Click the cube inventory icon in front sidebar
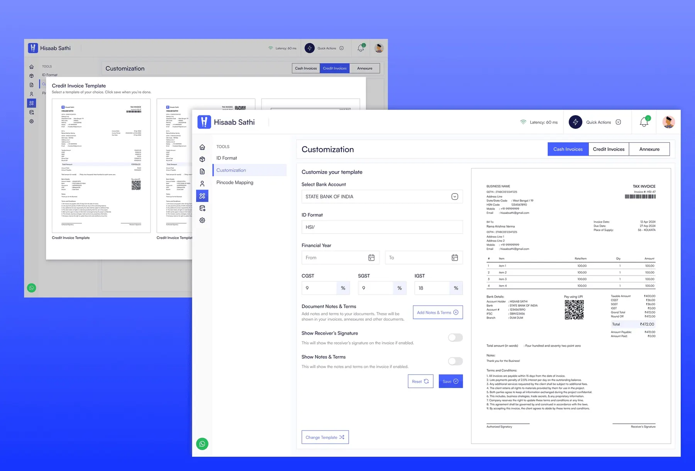 tap(202, 159)
